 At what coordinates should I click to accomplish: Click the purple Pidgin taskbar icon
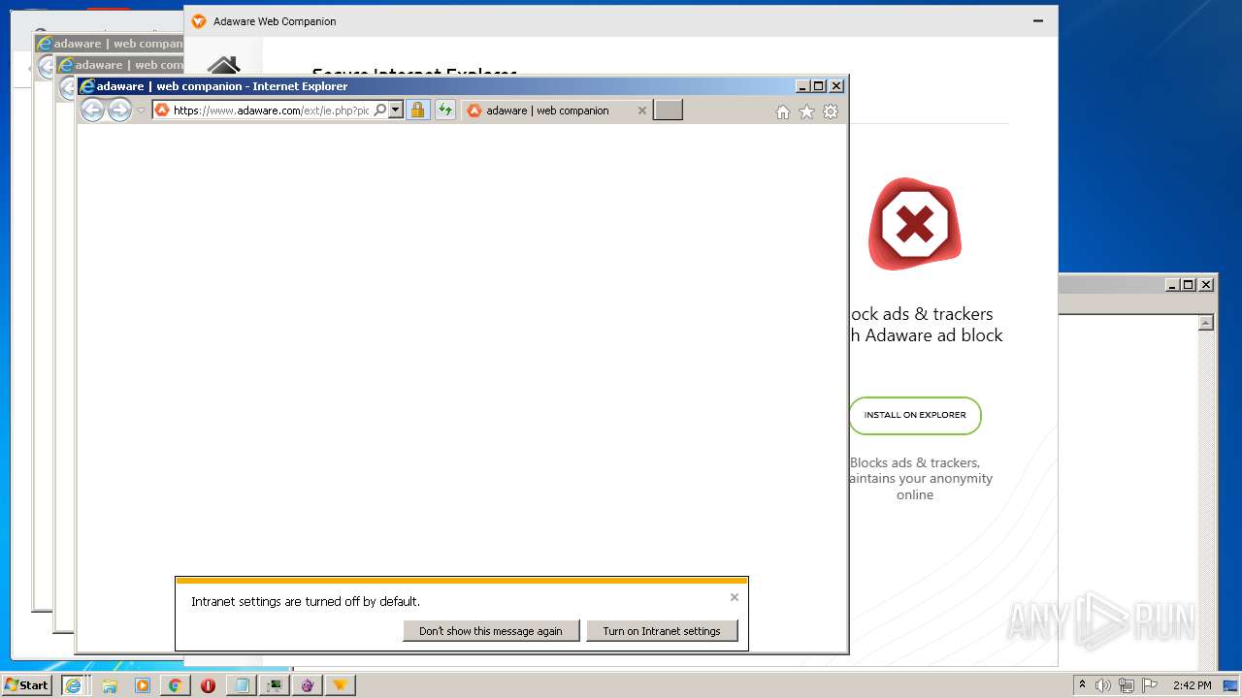point(308,685)
